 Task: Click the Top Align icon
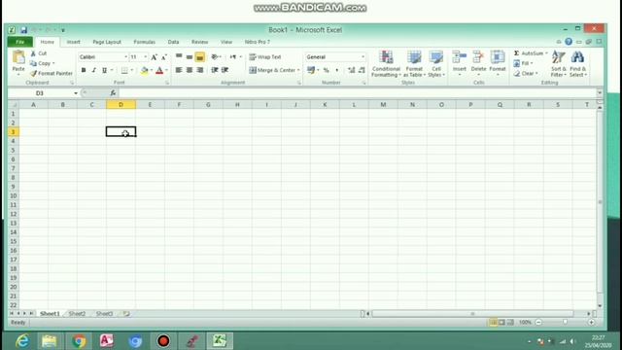pos(179,56)
